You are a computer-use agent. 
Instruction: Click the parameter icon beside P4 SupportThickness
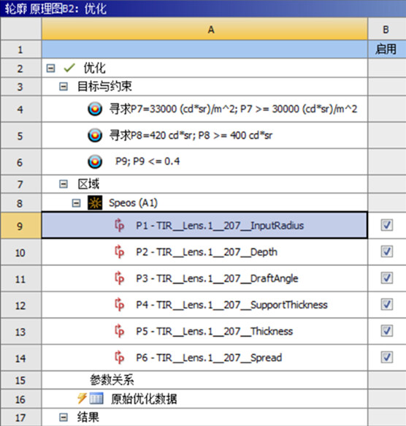pyautogui.click(x=119, y=304)
